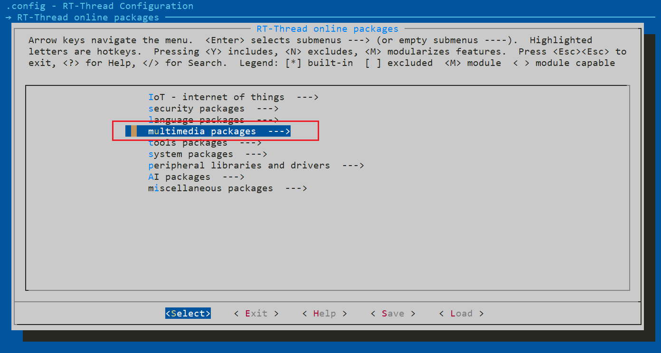
Task: Click the "Legend: [*] built-in" text
Action: 296,63
